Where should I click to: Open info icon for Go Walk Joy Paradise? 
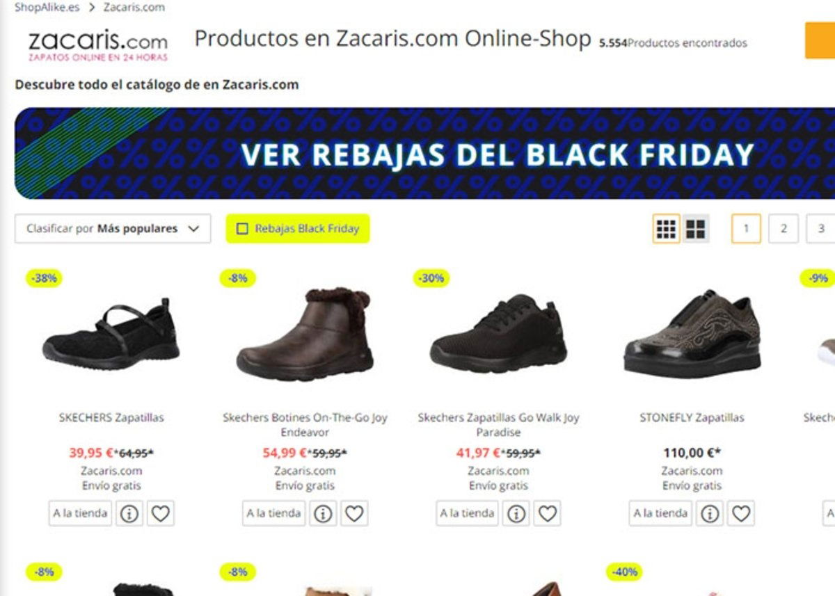pos(516,514)
